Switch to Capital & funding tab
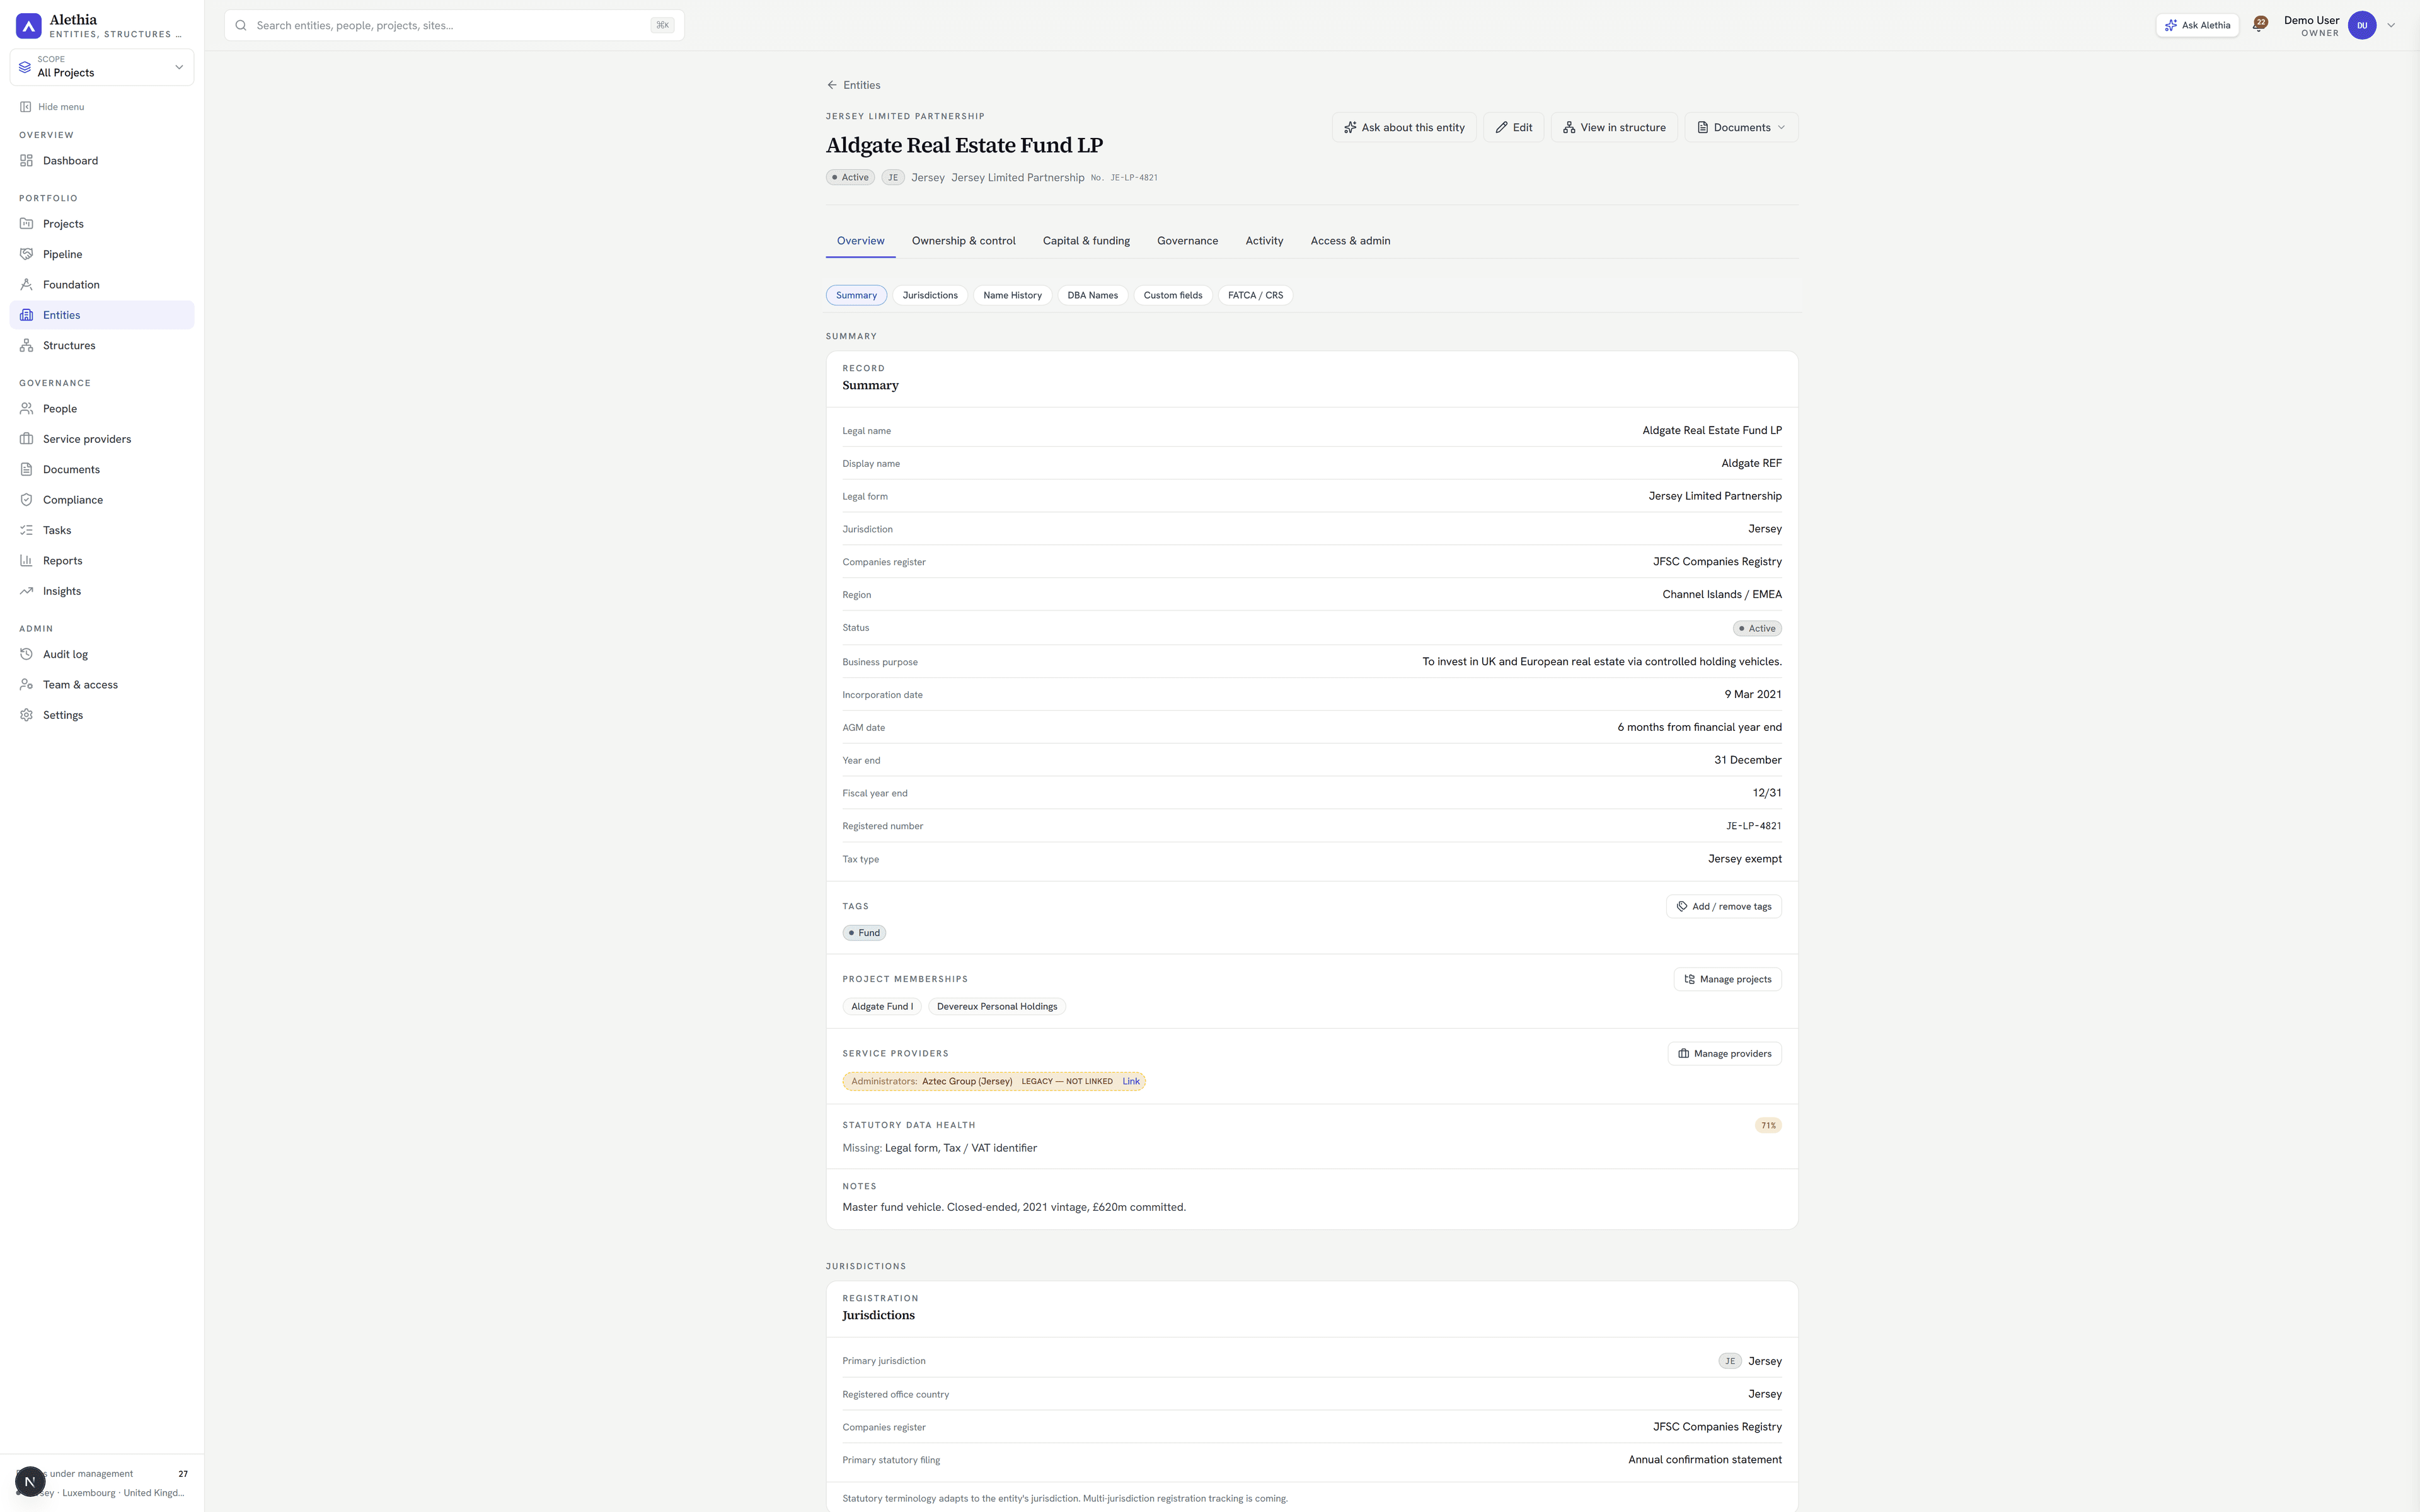The image size is (2420, 1512). (1086, 241)
